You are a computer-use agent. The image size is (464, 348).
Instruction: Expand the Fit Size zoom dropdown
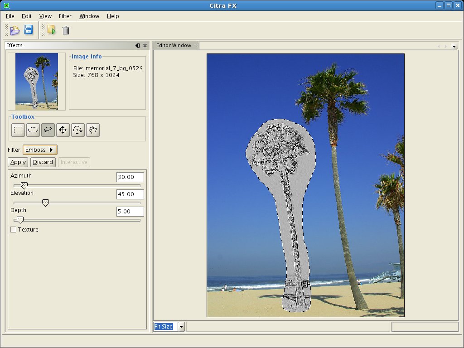click(181, 326)
